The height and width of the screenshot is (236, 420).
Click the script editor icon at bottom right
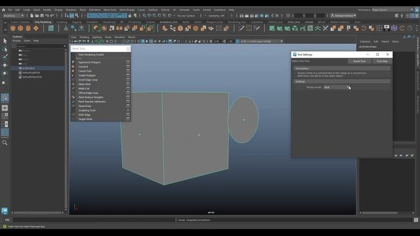415,220
